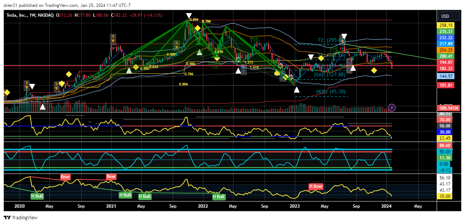
Task: Click the 1.272 Fibonacci ratio label
Action: click(249, 62)
